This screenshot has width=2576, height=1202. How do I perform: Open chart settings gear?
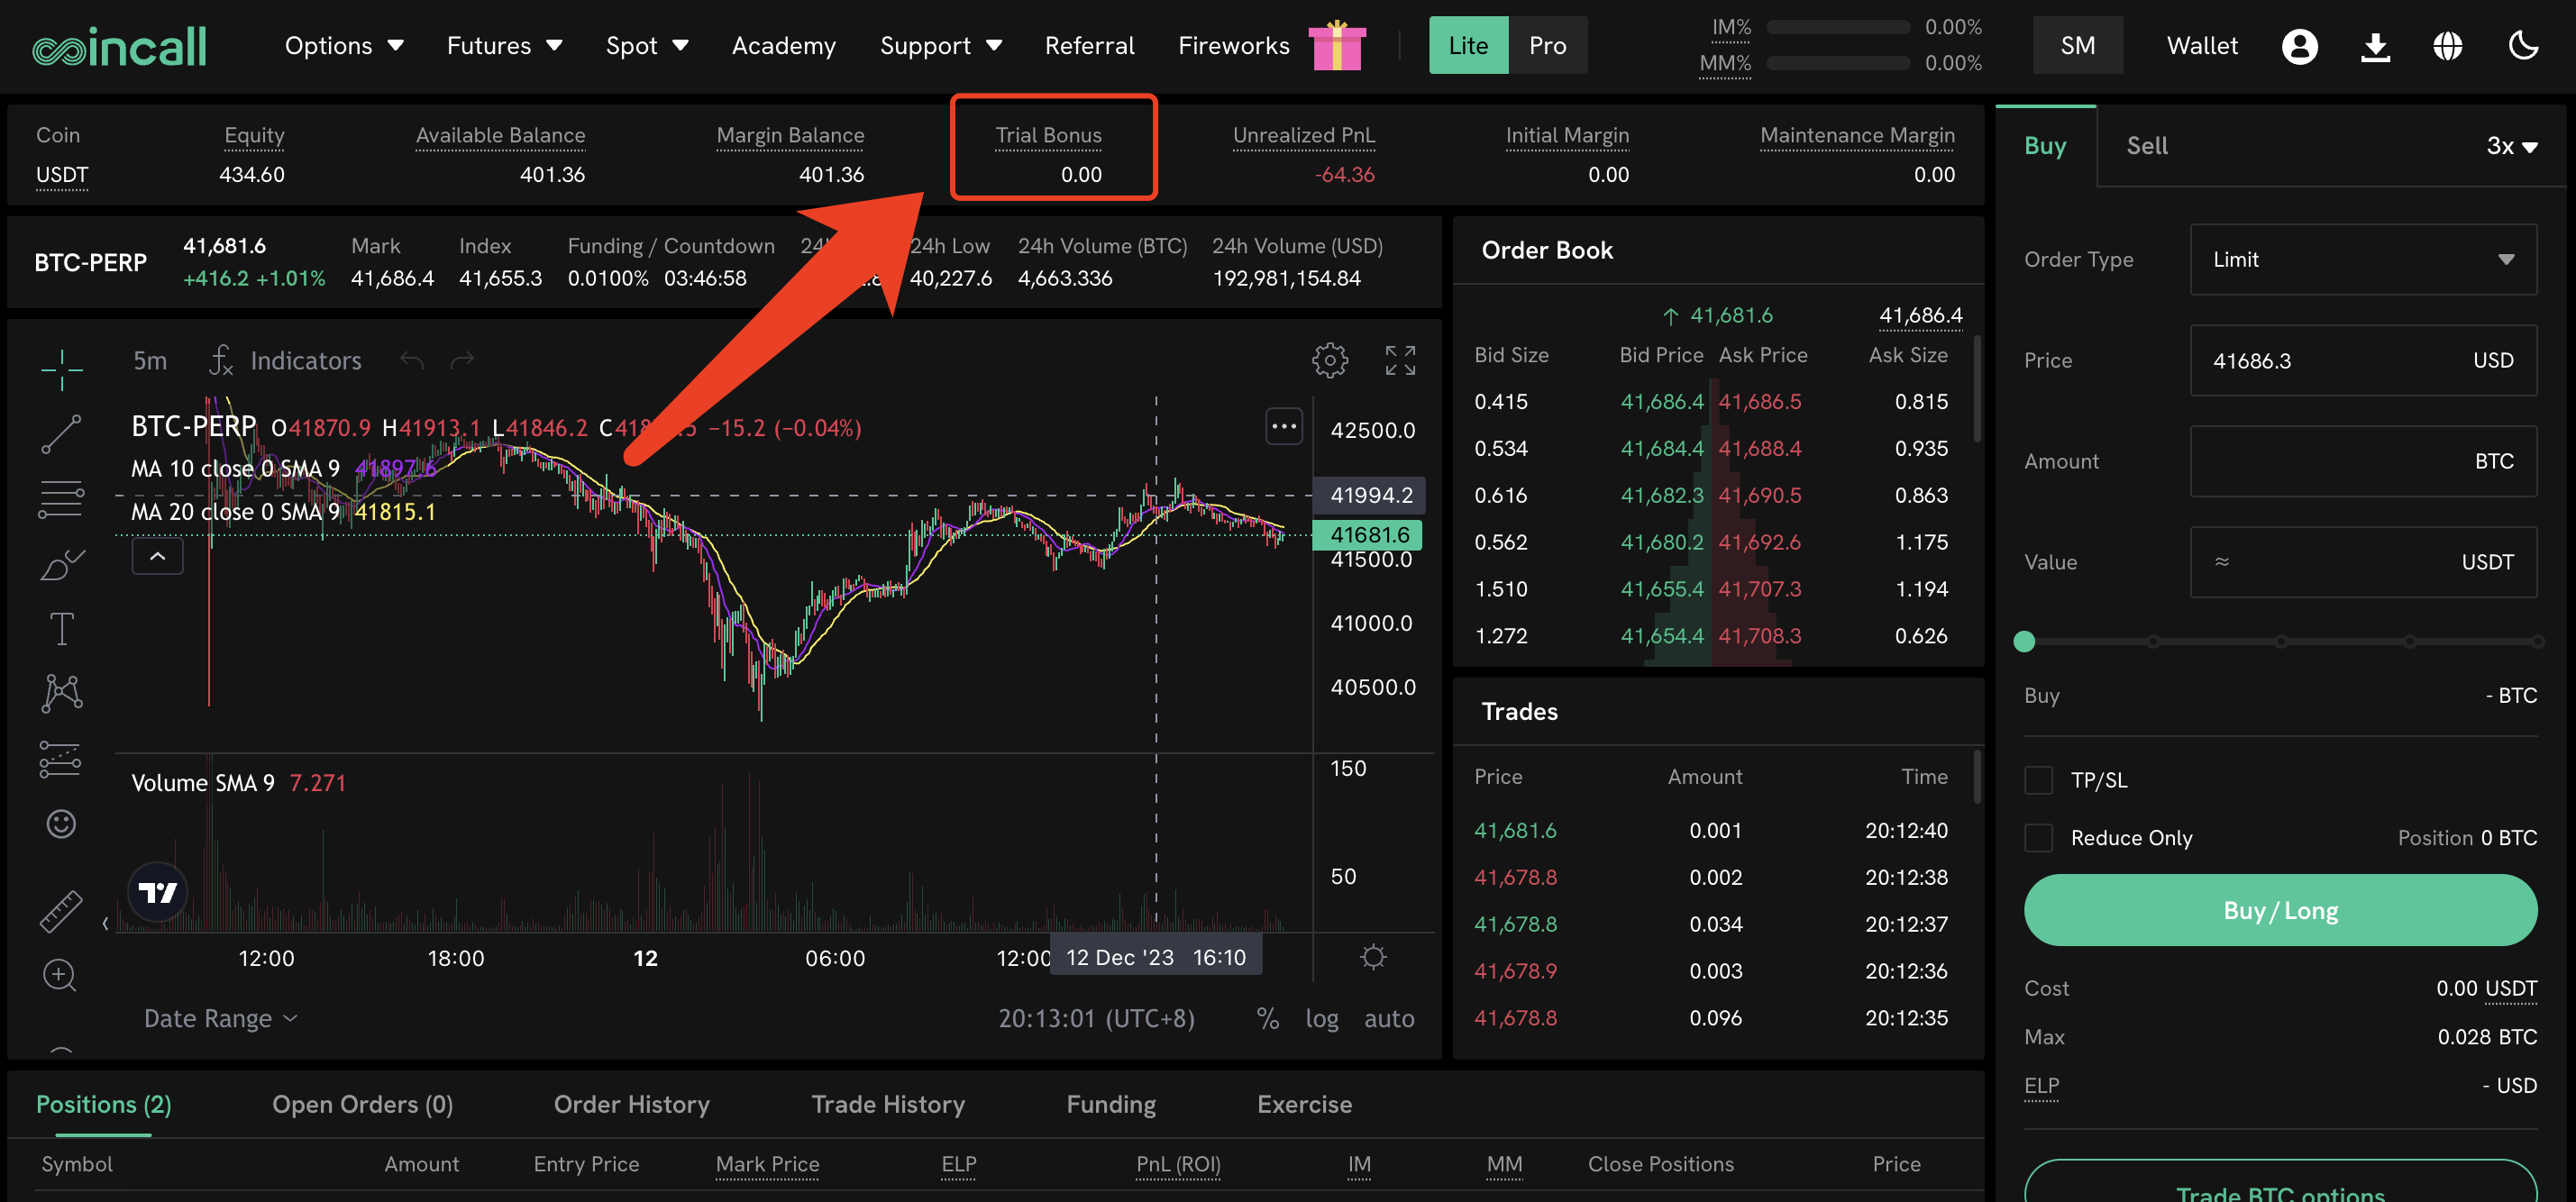(x=1329, y=360)
